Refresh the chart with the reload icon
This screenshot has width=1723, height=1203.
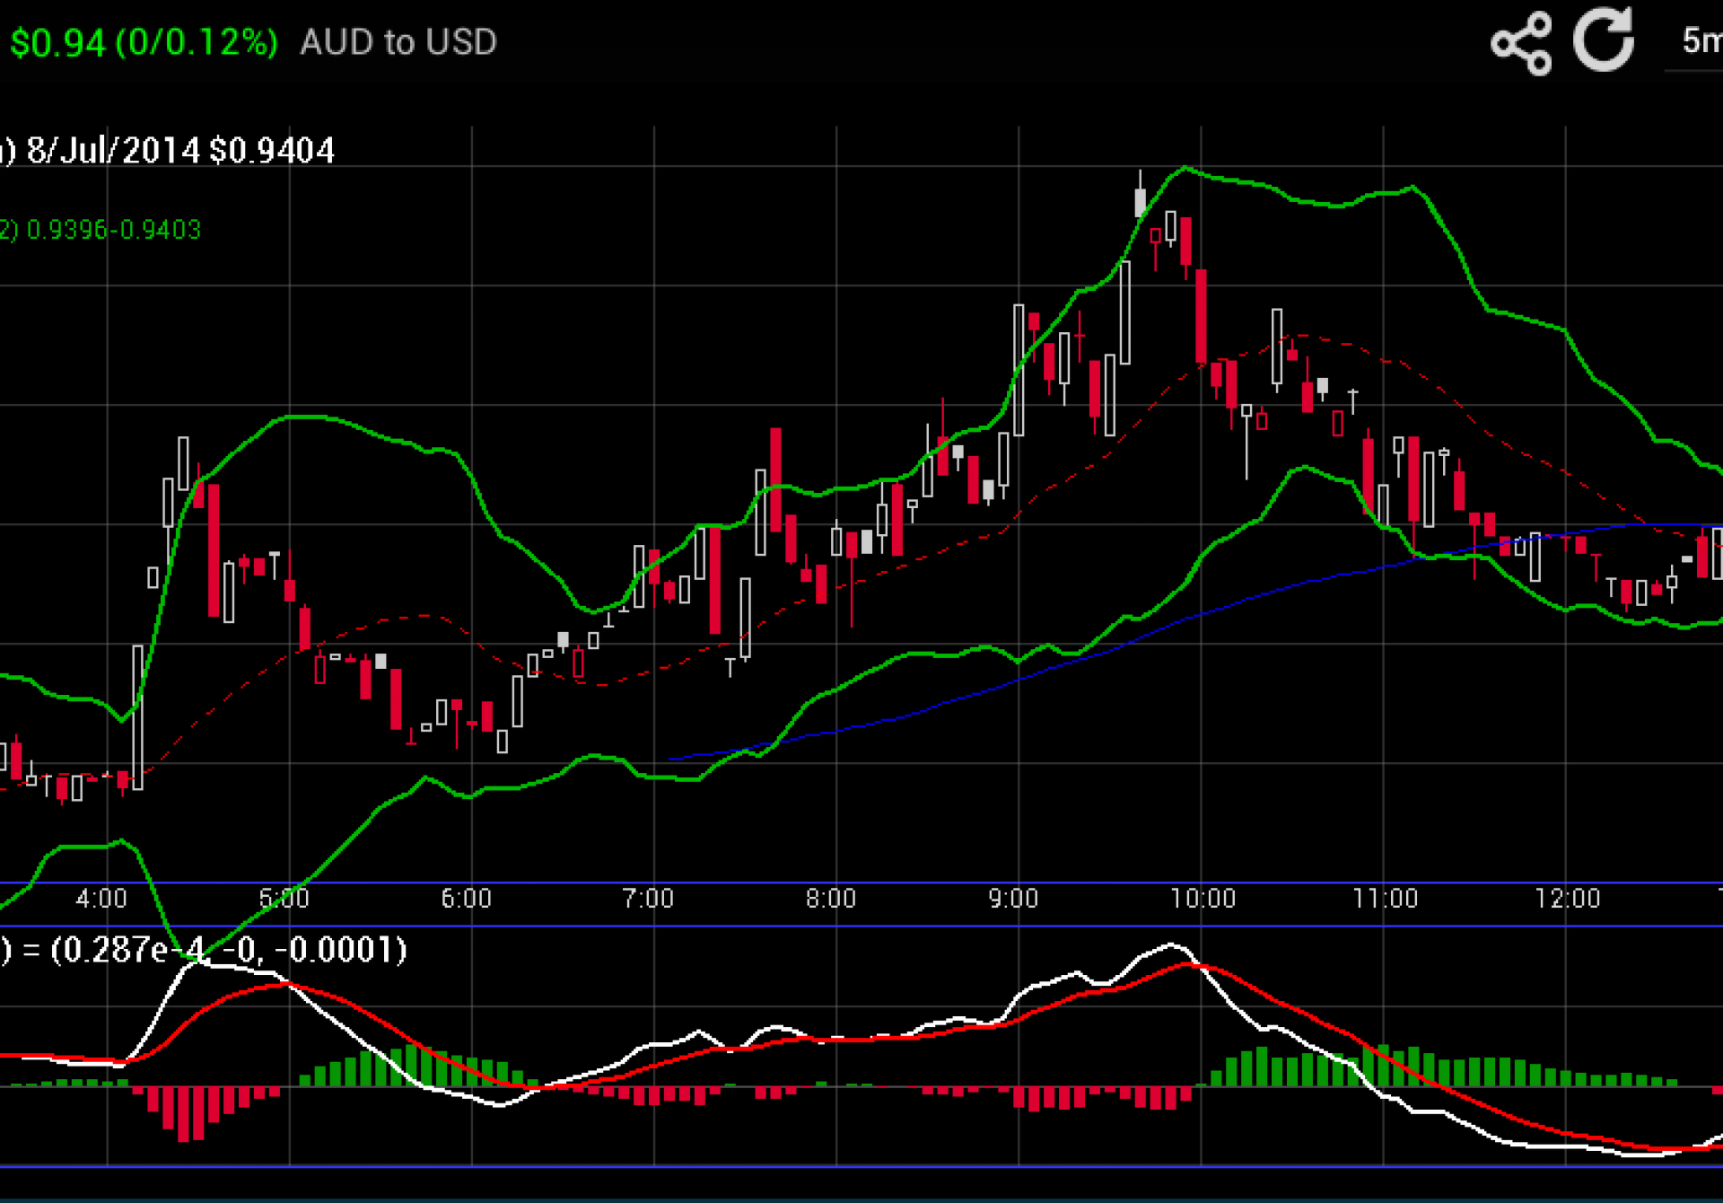point(1604,40)
